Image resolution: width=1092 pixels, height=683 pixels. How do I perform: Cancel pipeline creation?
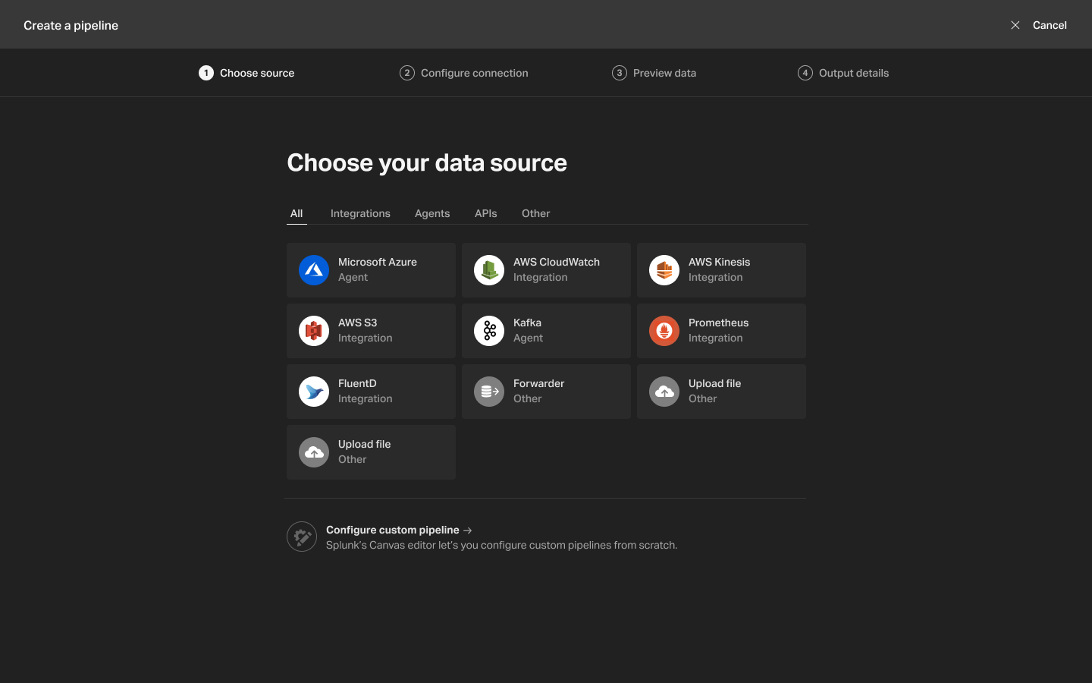click(x=1039, y=25)
